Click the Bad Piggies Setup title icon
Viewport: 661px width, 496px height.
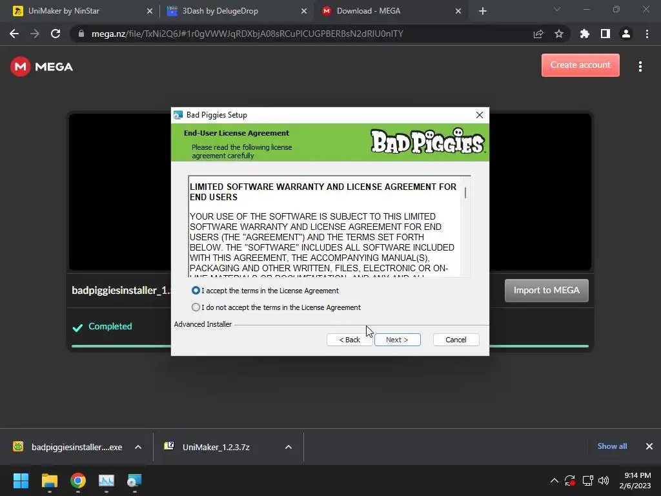[x=178, y=115]
